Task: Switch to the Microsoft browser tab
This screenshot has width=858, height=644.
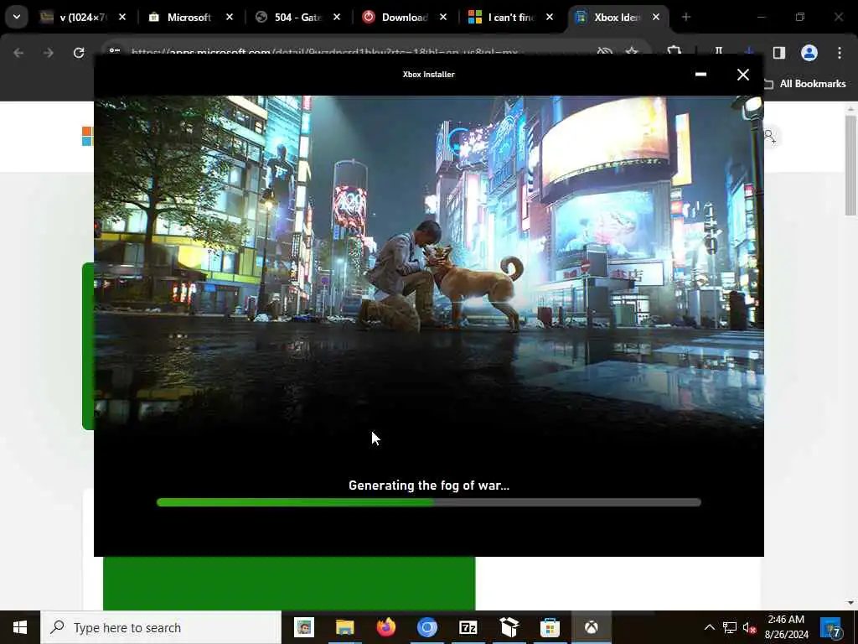Action: coord(189,17)
